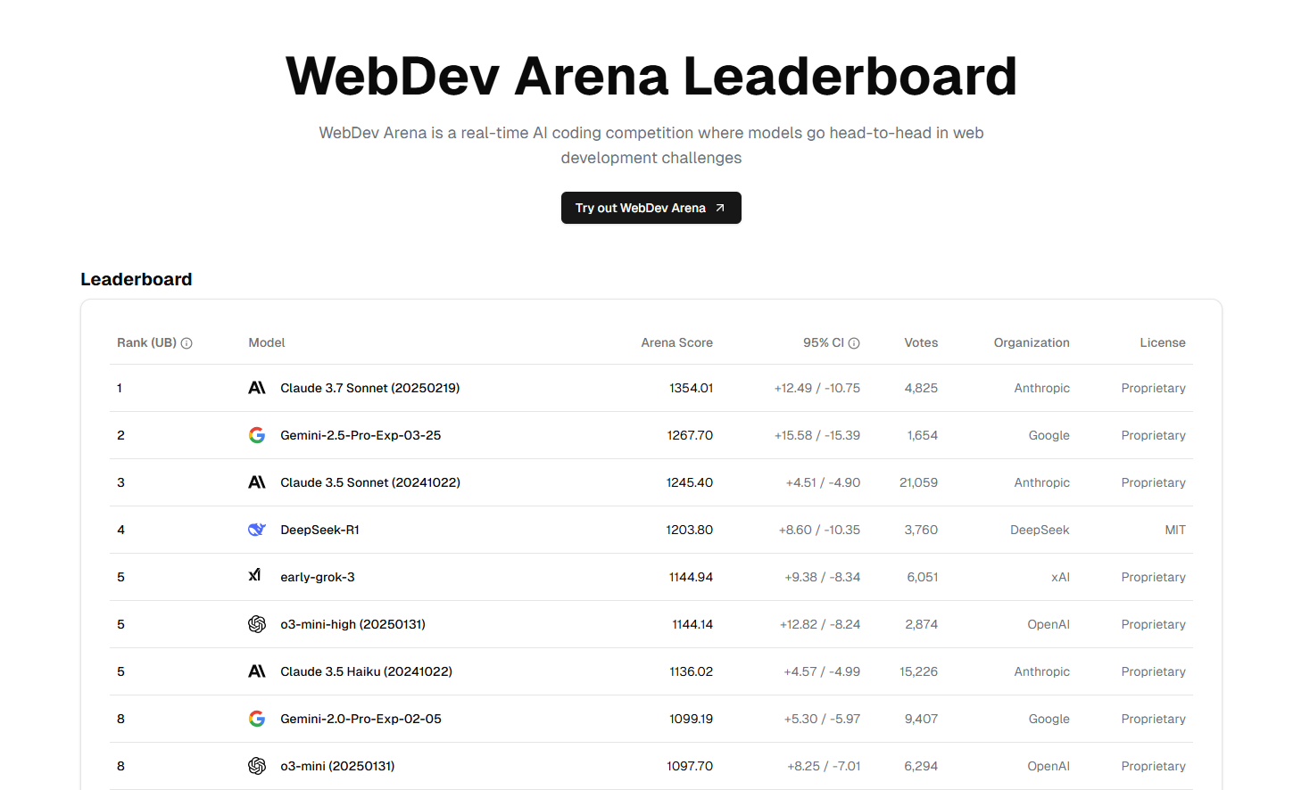
Task: Select the arena score 1354.01
Action: click(691, 388)
